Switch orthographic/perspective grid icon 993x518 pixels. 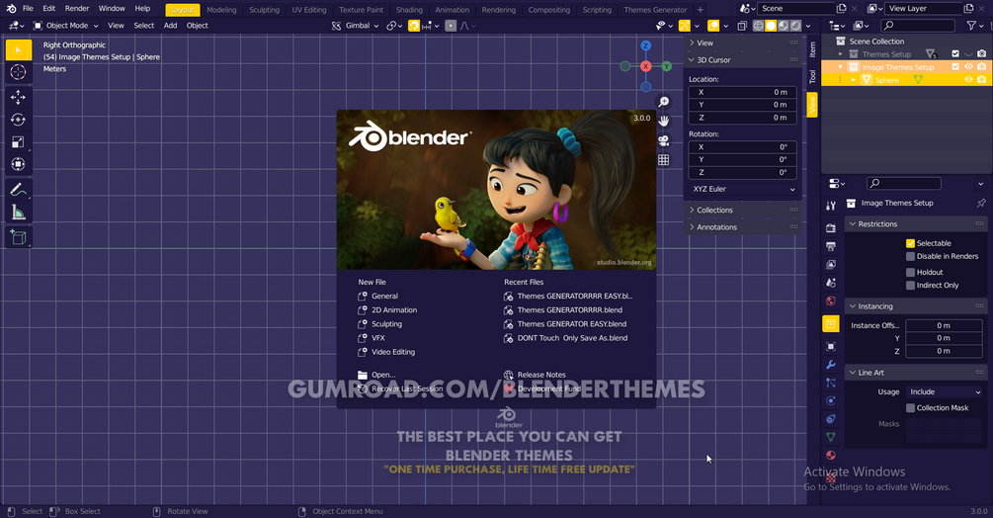(664, 160)
